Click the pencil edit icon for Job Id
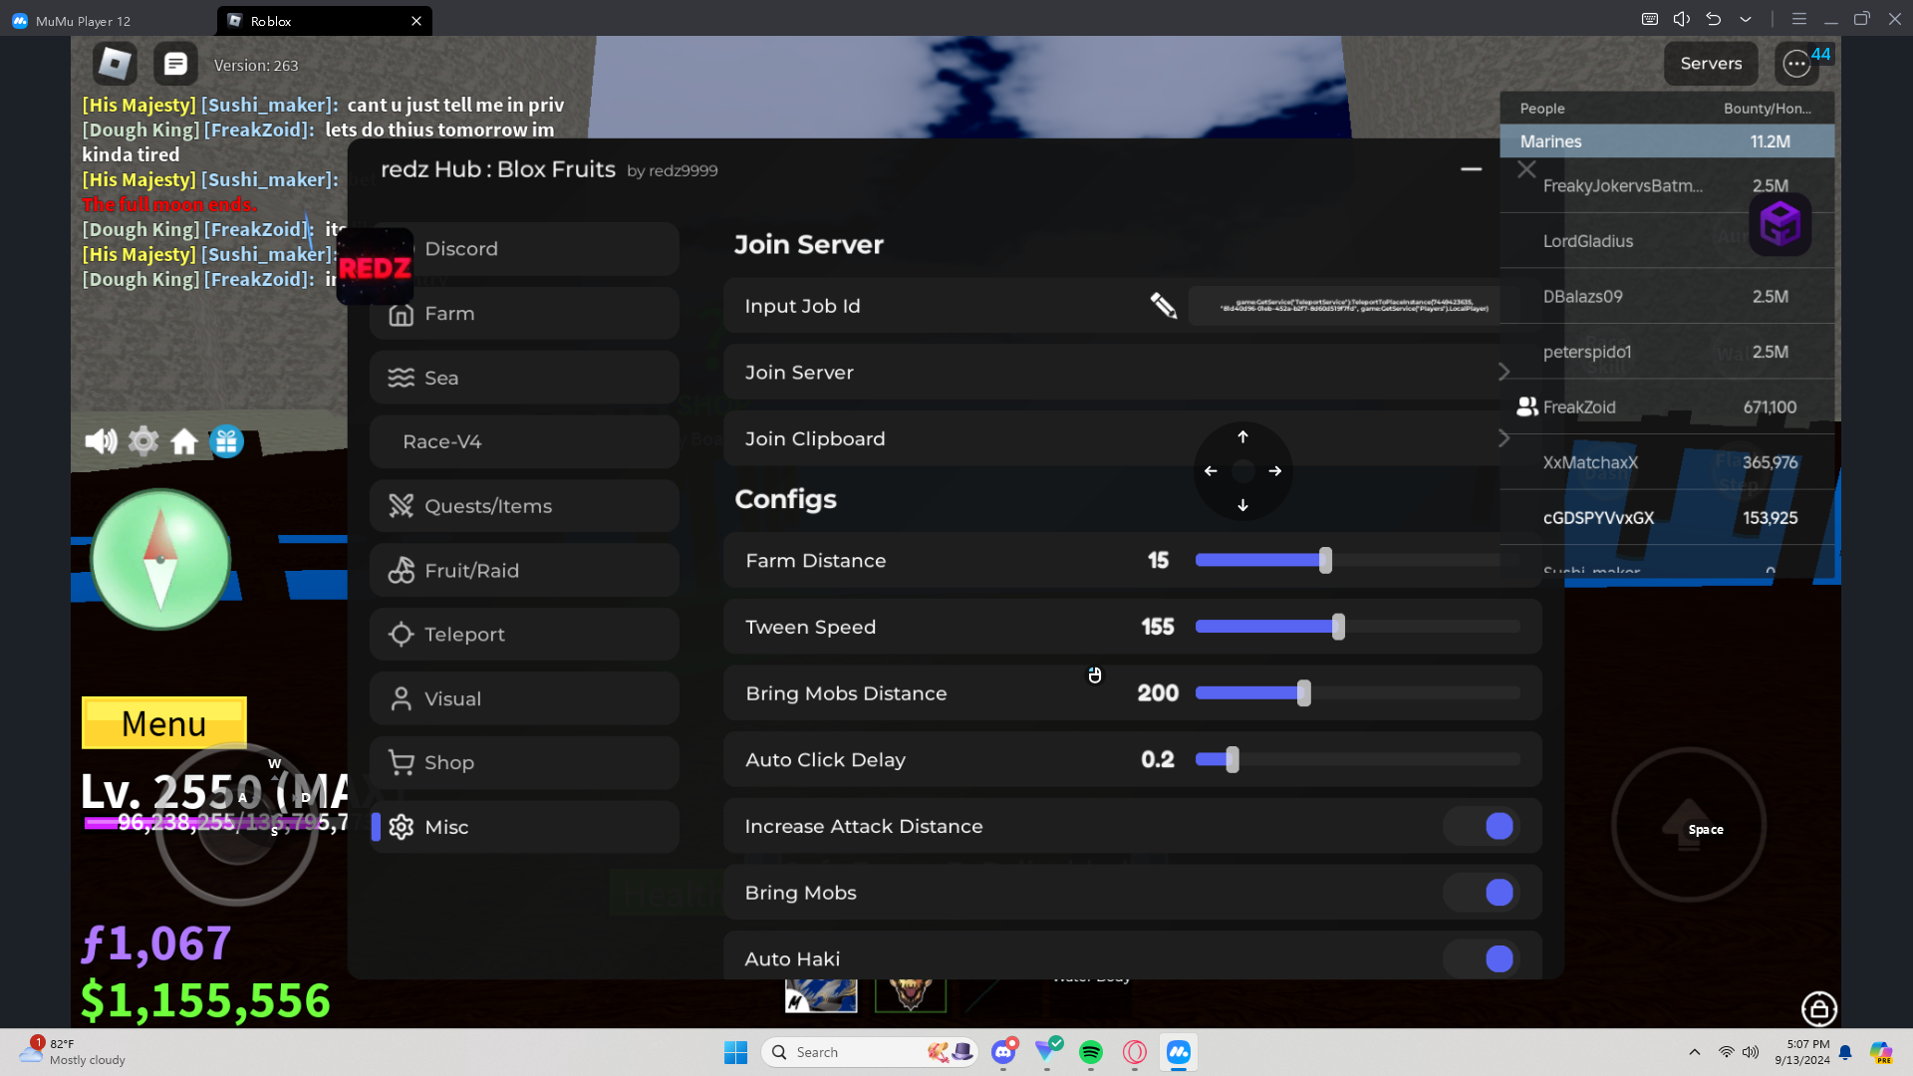This screenshot has width=1913, height=1076. coord(1164,306)
